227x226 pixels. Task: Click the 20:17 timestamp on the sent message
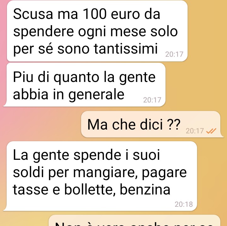click(195, 131)
